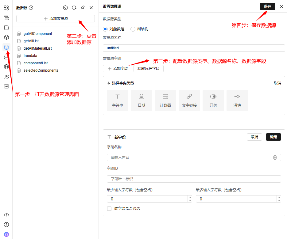Screen dimensions: 287x239
Task: Open the code view icon at bottom left
Action: pyautogui.click(x=6, y=215)
